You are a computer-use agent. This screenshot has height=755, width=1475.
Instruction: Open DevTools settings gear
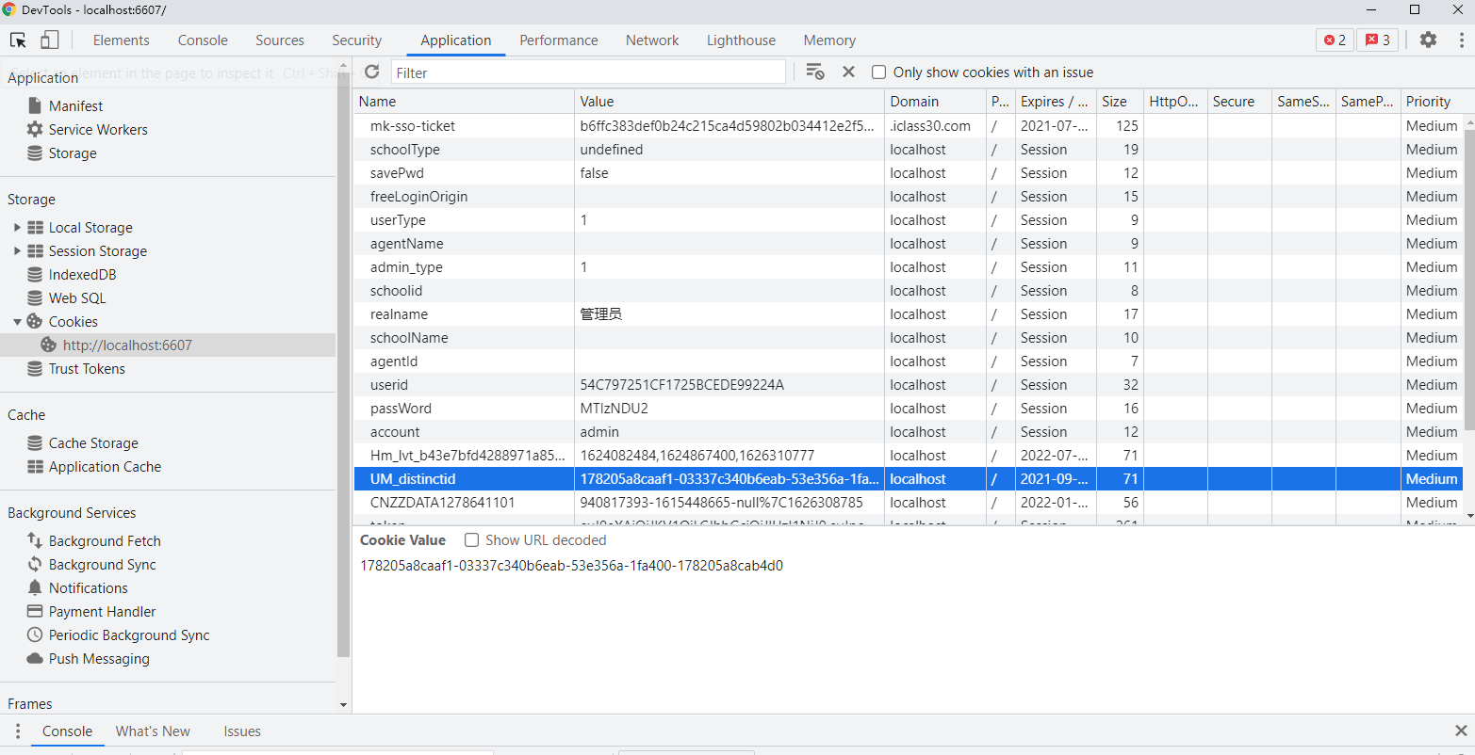click(x=1429, y=40)
